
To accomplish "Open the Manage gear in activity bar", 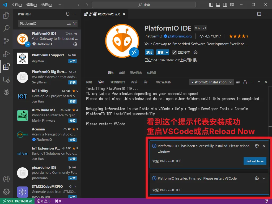I will (6, 192).
